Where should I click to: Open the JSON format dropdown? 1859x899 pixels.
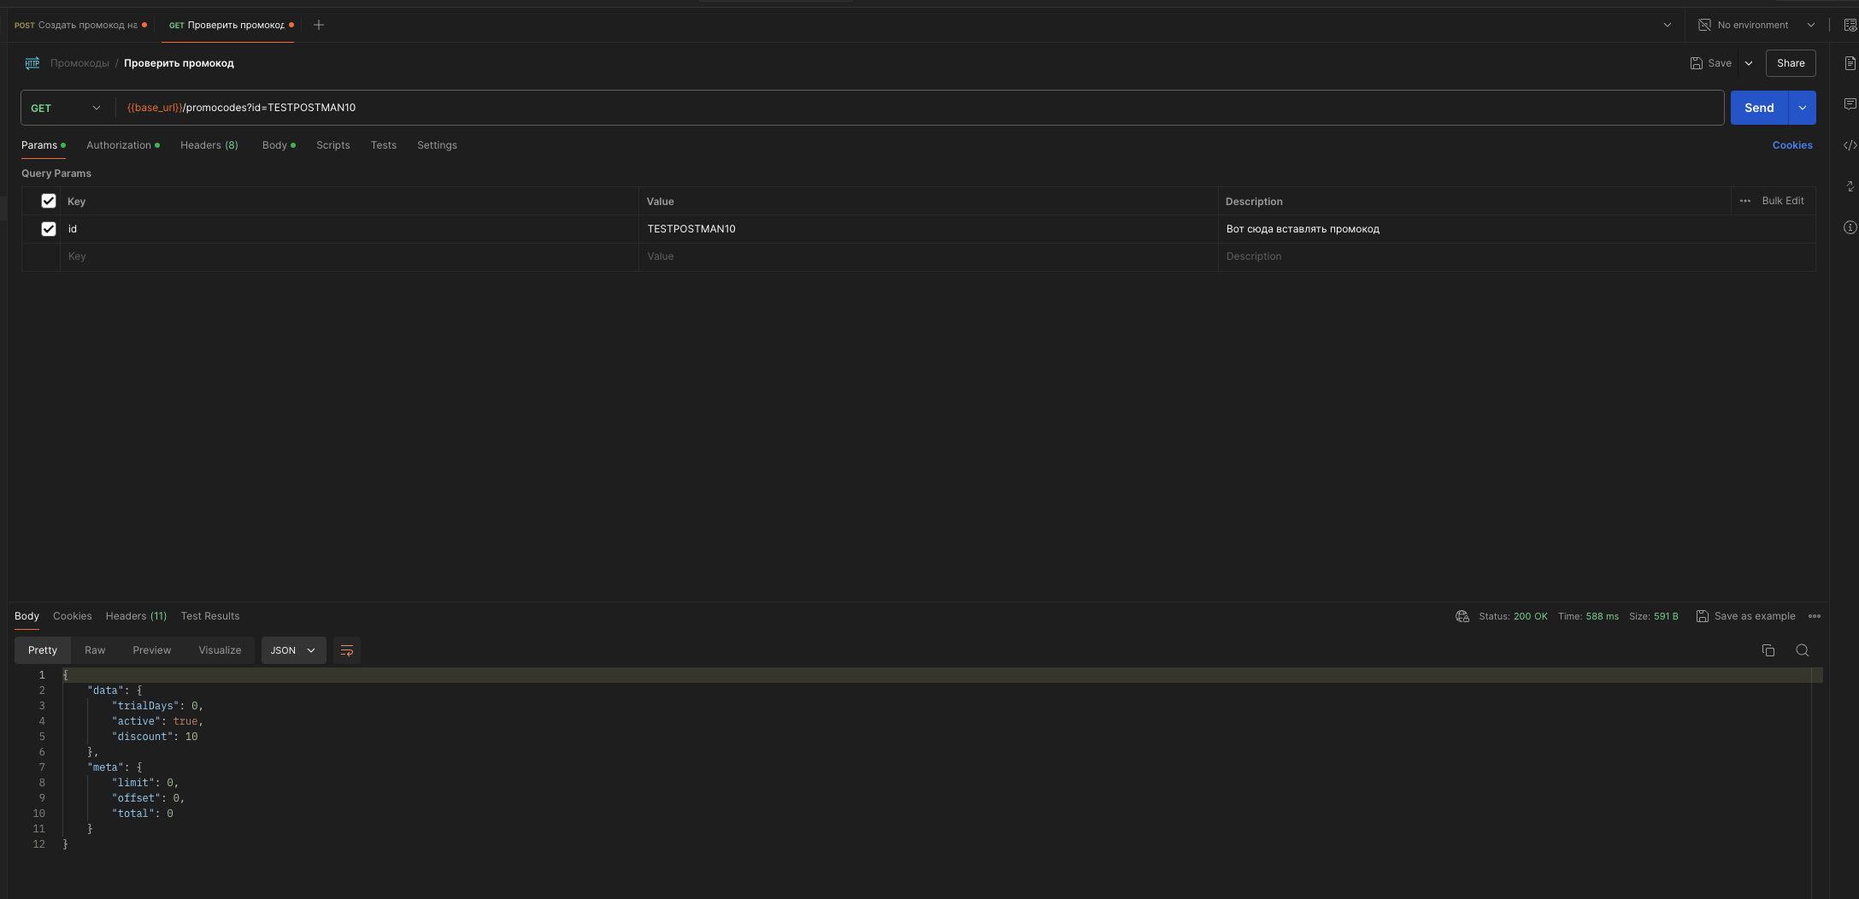tap(293, 650)
